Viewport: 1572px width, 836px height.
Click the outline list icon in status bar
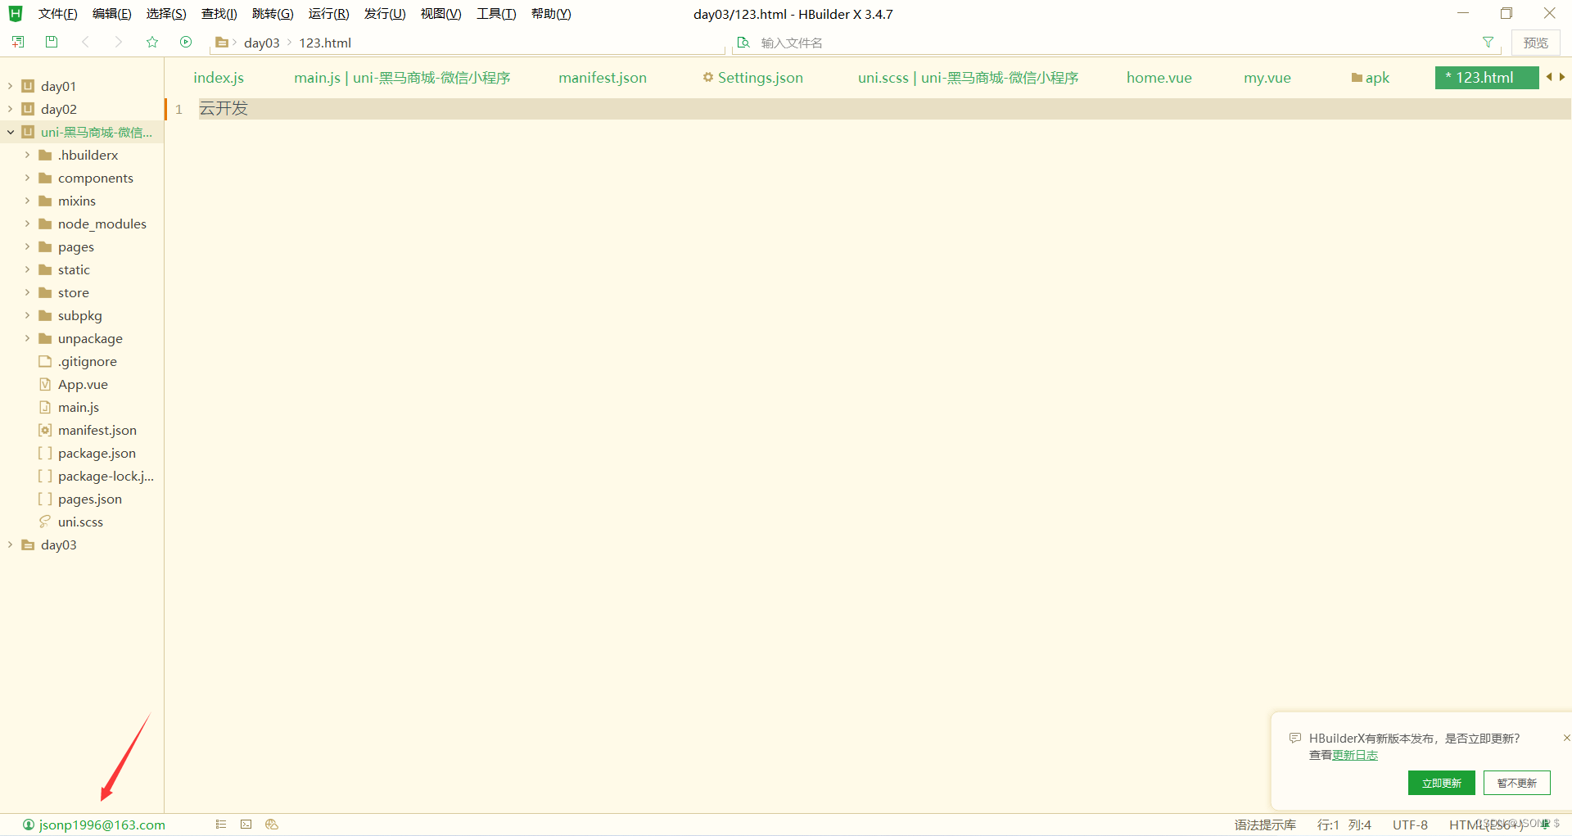221,825
